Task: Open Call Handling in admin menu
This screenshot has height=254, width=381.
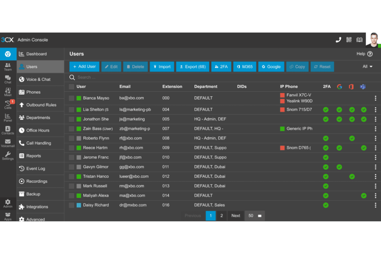Action: [40, 143]
